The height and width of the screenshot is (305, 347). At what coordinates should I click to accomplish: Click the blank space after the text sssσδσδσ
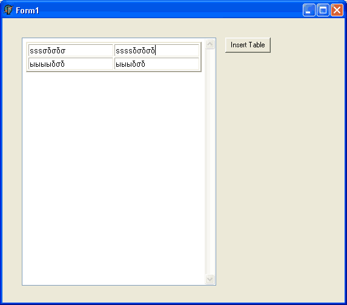(x=88, y=51)
